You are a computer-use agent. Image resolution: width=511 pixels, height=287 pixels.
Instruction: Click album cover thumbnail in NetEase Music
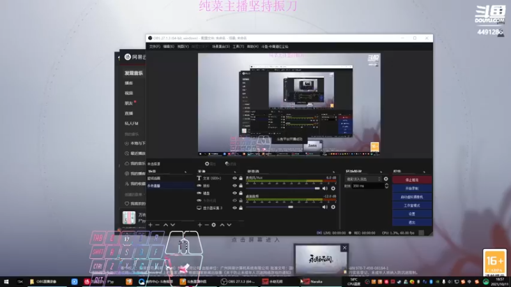click(x=129, y=217)
